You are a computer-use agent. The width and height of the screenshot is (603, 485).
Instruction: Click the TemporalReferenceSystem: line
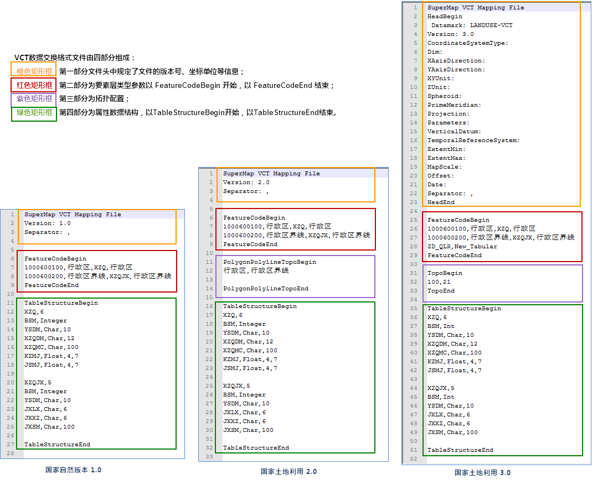[473, 140]
